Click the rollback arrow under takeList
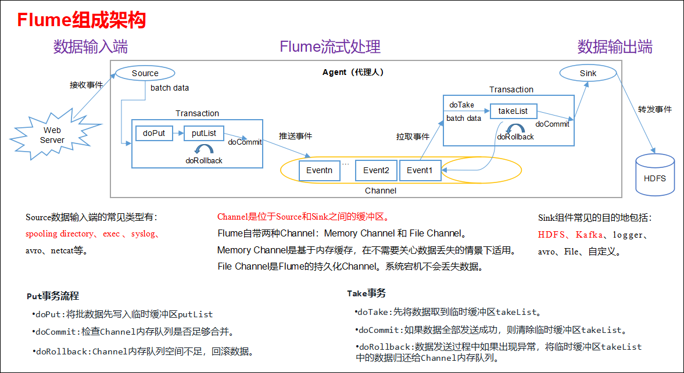 515,128
